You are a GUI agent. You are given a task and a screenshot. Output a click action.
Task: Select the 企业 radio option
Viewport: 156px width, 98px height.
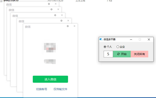pos(121,47)
